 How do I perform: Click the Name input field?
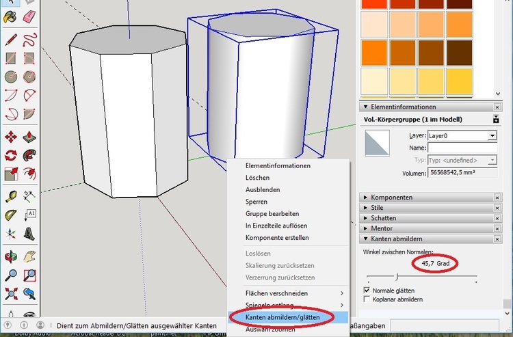point(462,148)
